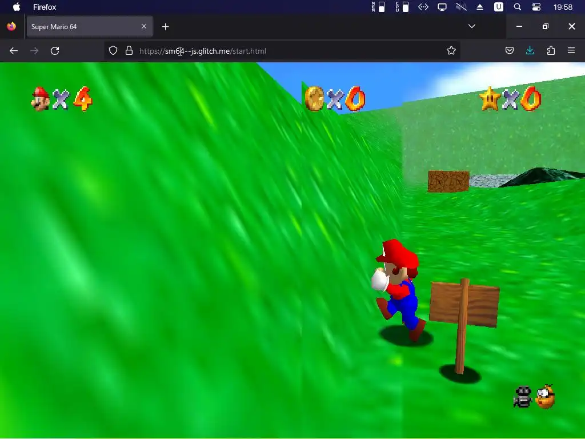The height and width of the screenshot is (439, 585).
Task: Open the downloads panel
Action: [x=530, y=50]
